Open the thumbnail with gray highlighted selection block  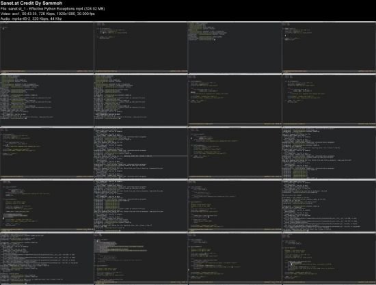(x=141, y=258)
